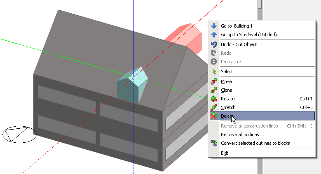This screenshot has height=174, width=321.
Task: Select Remove all outlines menu entry
Action: pos(240,135)
